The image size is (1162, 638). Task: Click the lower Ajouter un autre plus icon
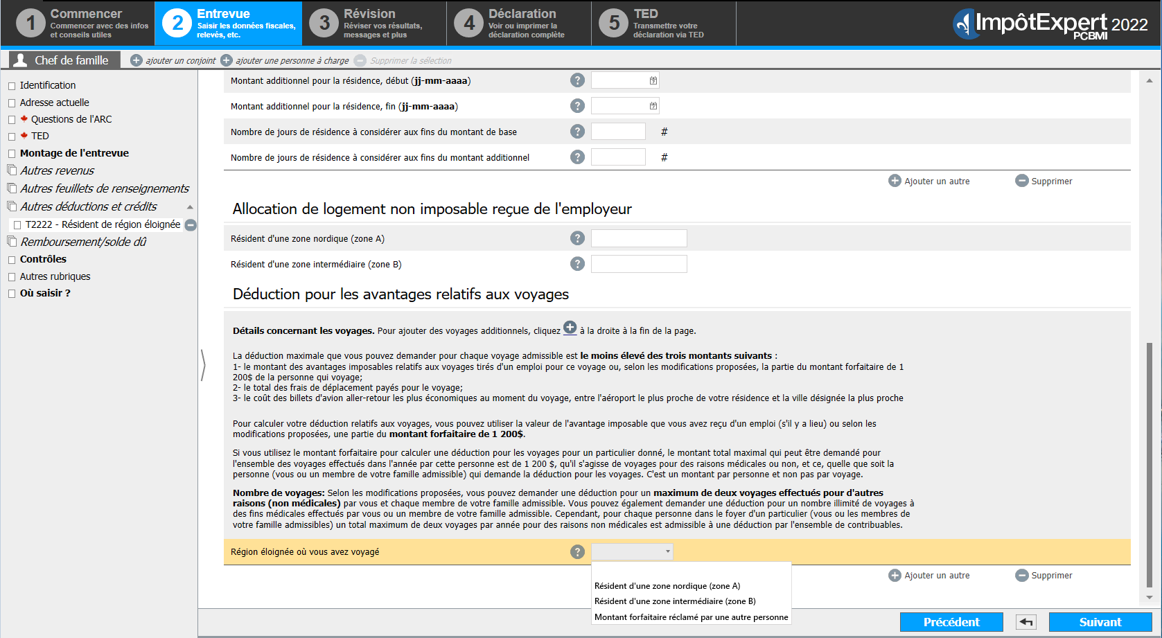(x=895, y=575)
